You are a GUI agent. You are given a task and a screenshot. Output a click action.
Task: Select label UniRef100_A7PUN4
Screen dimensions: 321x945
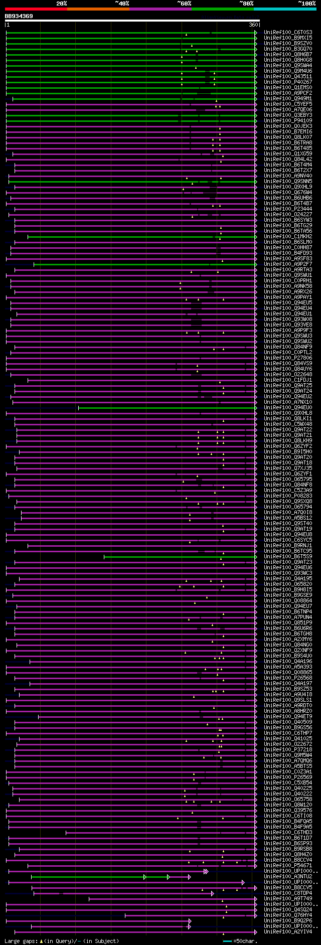click(288, 617)
